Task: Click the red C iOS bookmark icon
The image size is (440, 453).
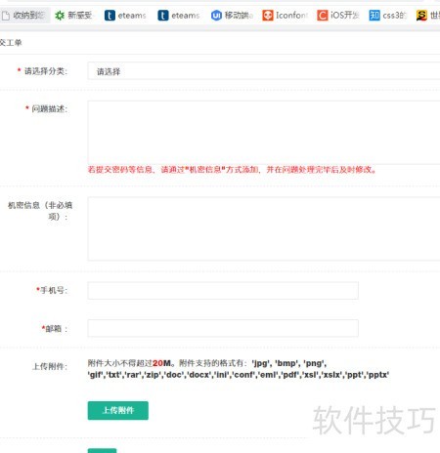Action: pos(323,16)
